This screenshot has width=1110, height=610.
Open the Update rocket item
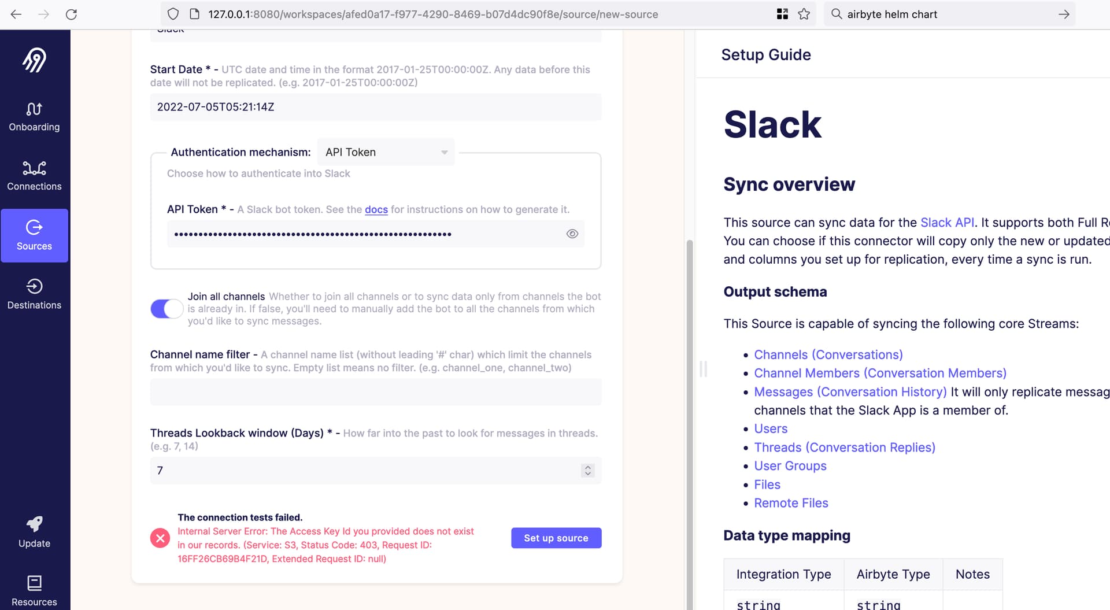click(x=34, y=532)
